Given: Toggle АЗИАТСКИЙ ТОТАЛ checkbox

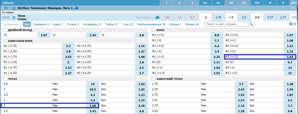Looking at the screenshot, I should click(x=154, y=79).
